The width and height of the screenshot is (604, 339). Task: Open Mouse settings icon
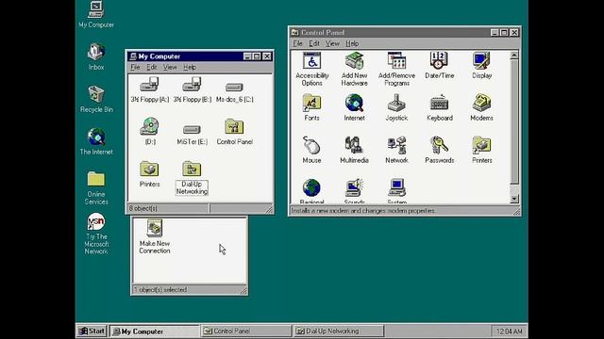click(311, 150)
